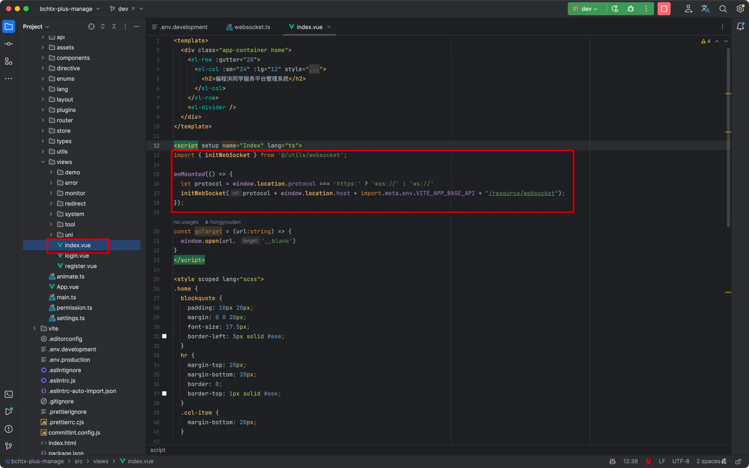The image size is (749, 468).
Task: Toggle the read-only lock in the status bar
Action: (x=738, y=461)
